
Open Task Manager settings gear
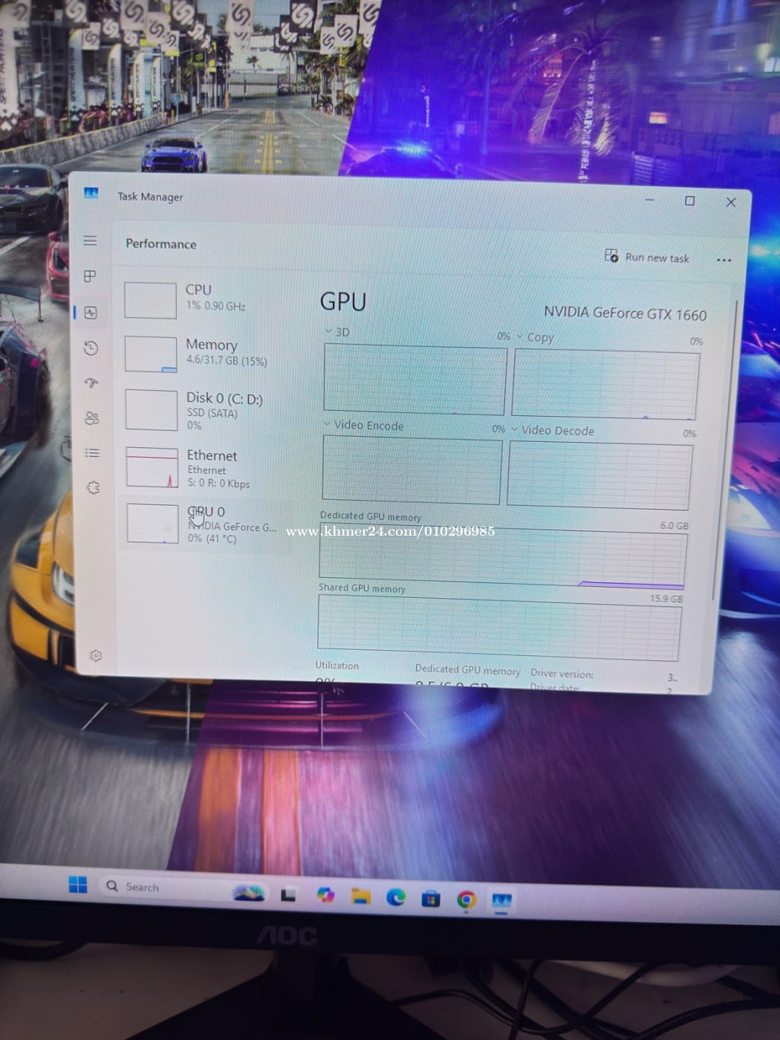pos(96,655)
